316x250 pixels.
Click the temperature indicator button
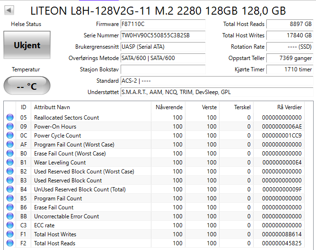27,86
